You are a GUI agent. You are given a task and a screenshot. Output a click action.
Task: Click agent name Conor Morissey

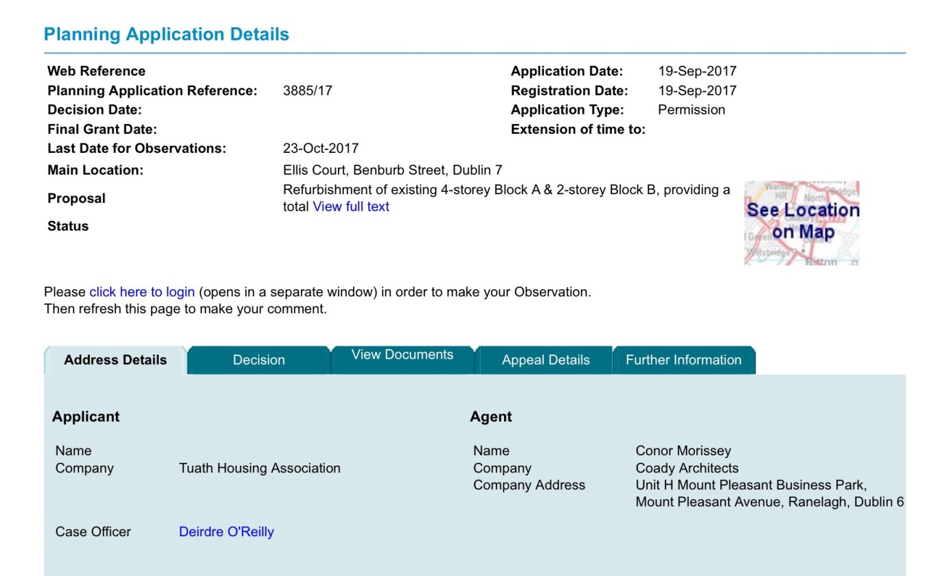(683, 451)
